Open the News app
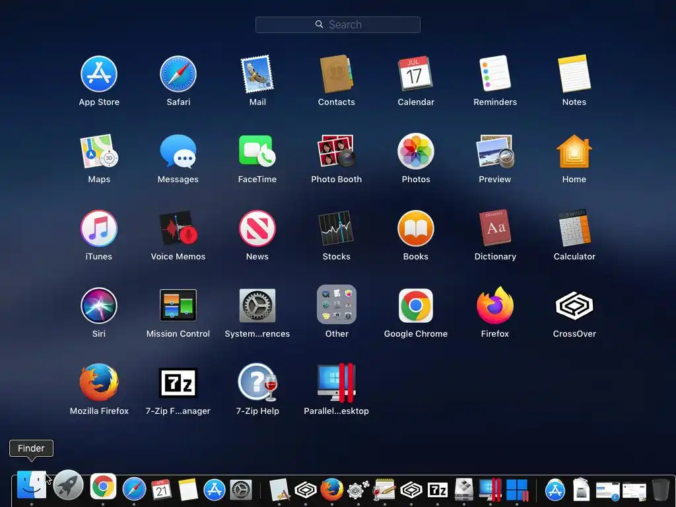The width and height of the screenshot is (676, 507). pyautogui.click(x=257, y=228)
